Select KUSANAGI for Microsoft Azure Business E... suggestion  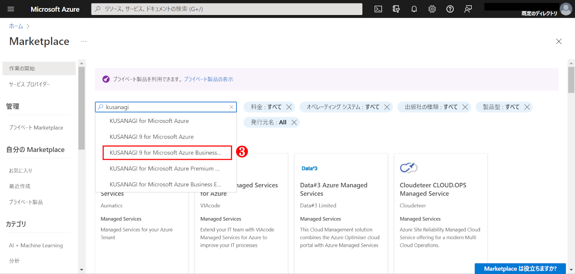pos(166,185)
